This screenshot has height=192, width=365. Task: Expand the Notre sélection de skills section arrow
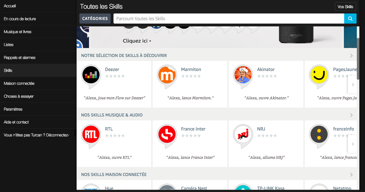coord(351,56)
